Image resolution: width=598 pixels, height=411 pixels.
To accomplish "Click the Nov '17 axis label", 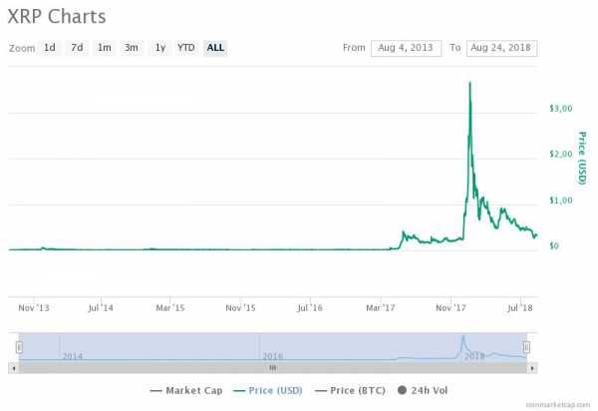I will tap(450, 308).
